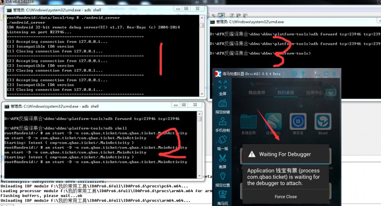
Task: Open the 系统应用 folder
Action: click(x=248, y=122)
